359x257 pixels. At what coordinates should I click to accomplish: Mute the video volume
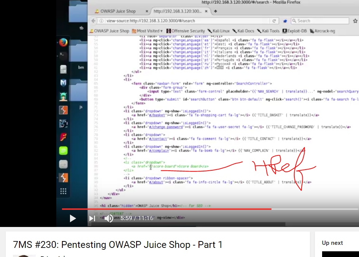tap(109, 218)
